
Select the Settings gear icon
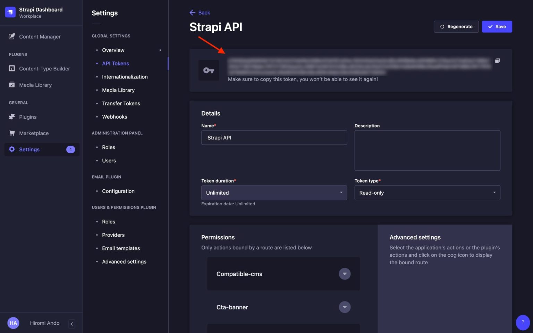(x=12, y=149)
